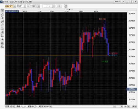Click the chart comparison icon below indicators
Screen dimensions: 138x109
point(2,32)
